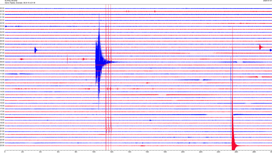Select the 16:00 trace time label
The image size is (272, 153).
point(2,103)
